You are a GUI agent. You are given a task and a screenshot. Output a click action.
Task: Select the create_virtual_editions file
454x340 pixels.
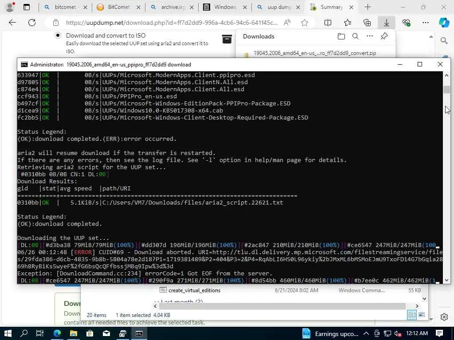(194, 290)
